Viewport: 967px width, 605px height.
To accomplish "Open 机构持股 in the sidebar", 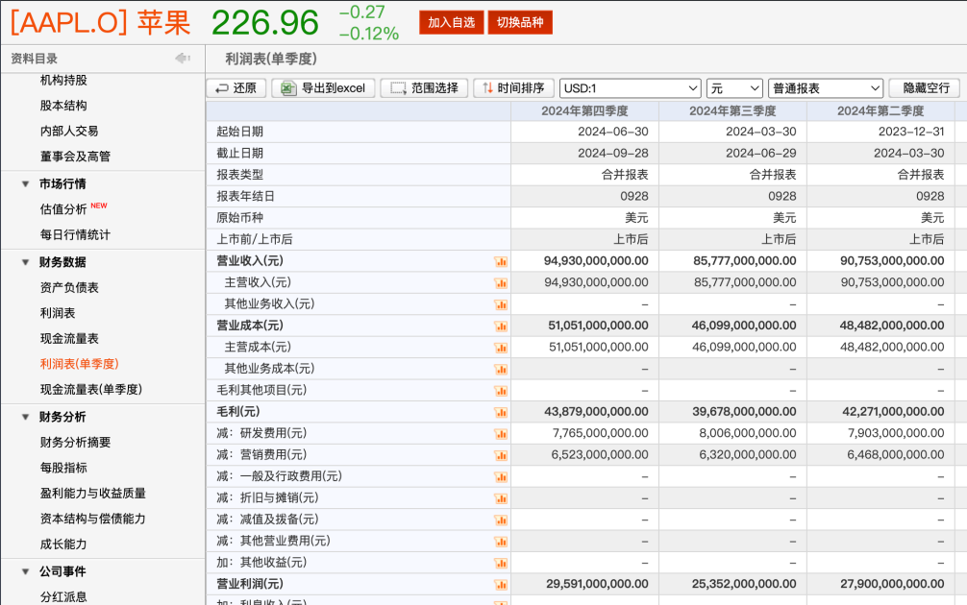I will point(63,80).
